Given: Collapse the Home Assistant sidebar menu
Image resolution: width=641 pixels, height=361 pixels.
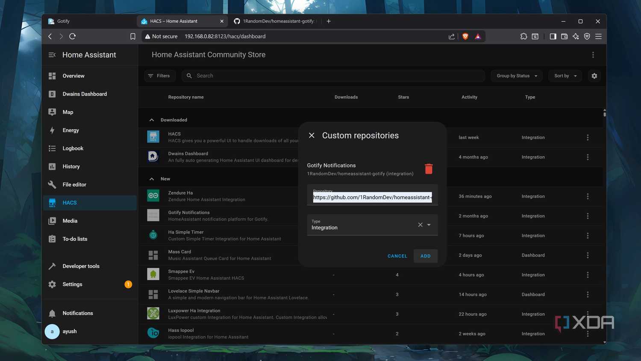Looking at the screenshot, I should [52, 55].
